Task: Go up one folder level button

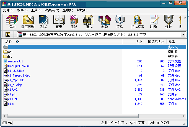Action: point(8,35)
